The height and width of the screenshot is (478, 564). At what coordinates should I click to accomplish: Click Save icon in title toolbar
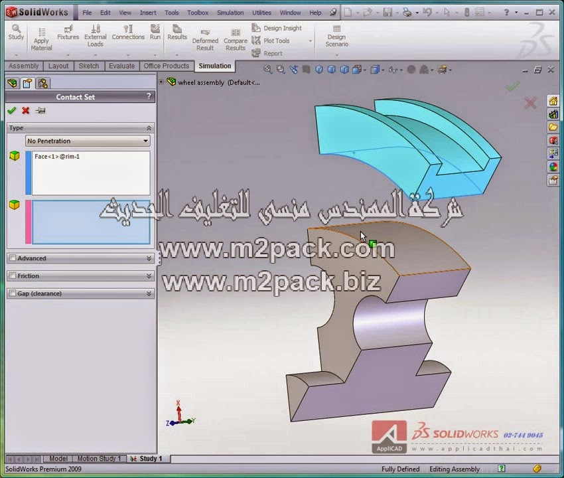pos(388,13)
